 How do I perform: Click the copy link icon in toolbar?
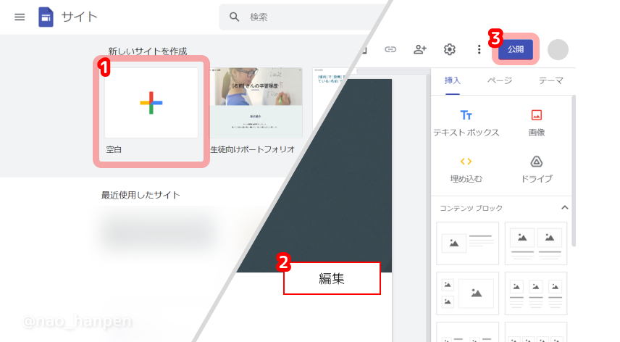click(390, 49)
